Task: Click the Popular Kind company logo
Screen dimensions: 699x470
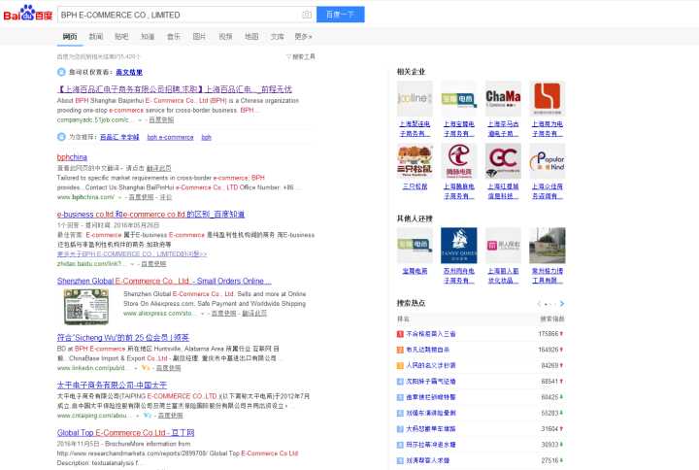Action: click(x=549, y=158)
